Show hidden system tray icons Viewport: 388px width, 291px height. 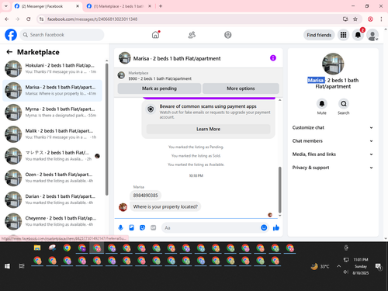pyautogui.click(x=338, y=266)
